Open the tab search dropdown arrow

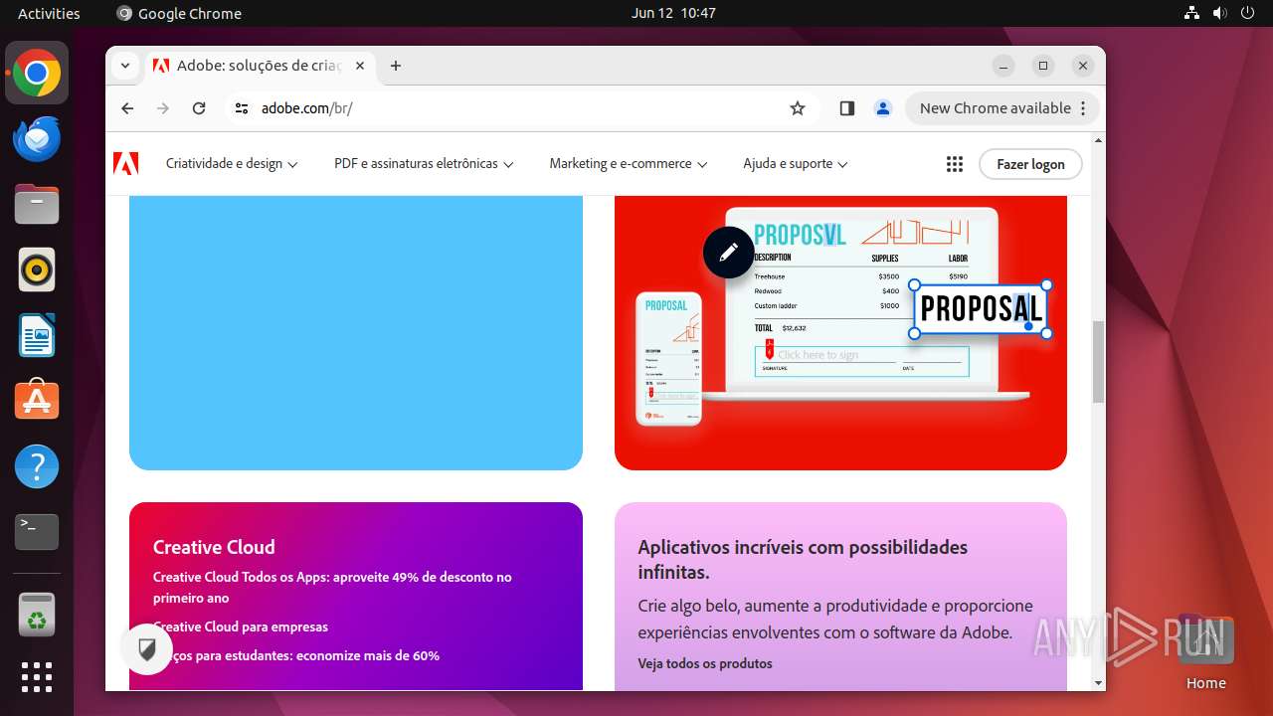coord(125,66)
